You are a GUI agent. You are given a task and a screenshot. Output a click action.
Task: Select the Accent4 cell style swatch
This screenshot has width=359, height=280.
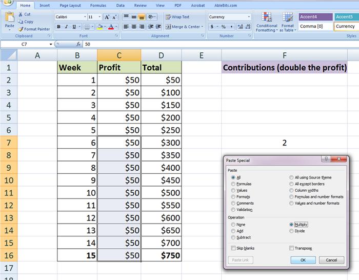(315, 17)
